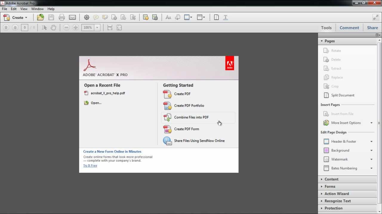This screenshot has height=214, width=382.
Task: Click the previous page up arrow icon
Action: tap(6, 27)
